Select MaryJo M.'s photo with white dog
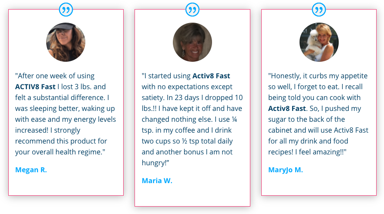The image size is (384, 214). click(x=319, y=42)
